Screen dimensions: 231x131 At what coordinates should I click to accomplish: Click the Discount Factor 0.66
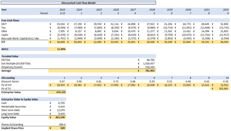click(133, 82)
